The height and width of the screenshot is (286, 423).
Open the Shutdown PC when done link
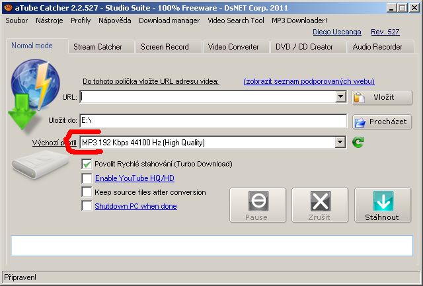pyautogui.click(x=135, y=206)
